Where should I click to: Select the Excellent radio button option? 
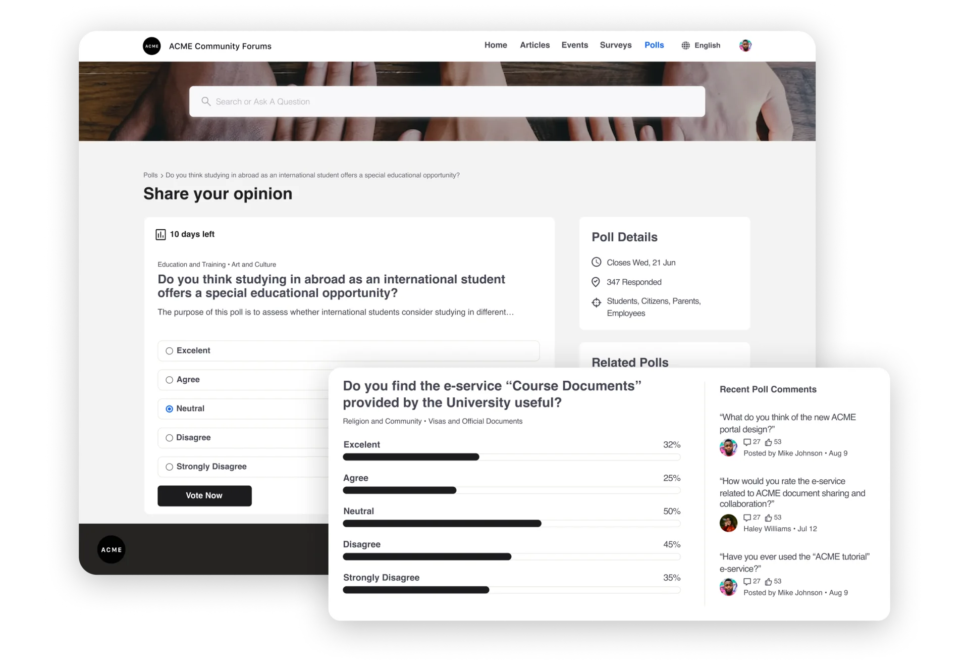[x=170, y=350]
